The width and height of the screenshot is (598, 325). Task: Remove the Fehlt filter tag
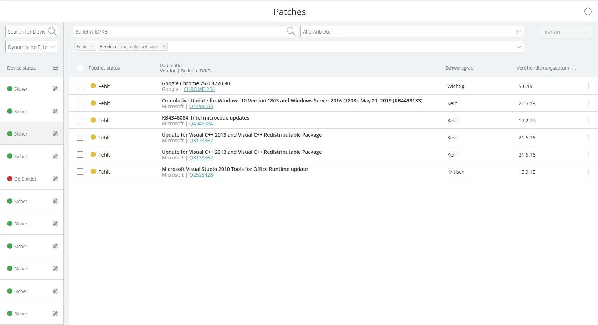click(x=92, y=46)
